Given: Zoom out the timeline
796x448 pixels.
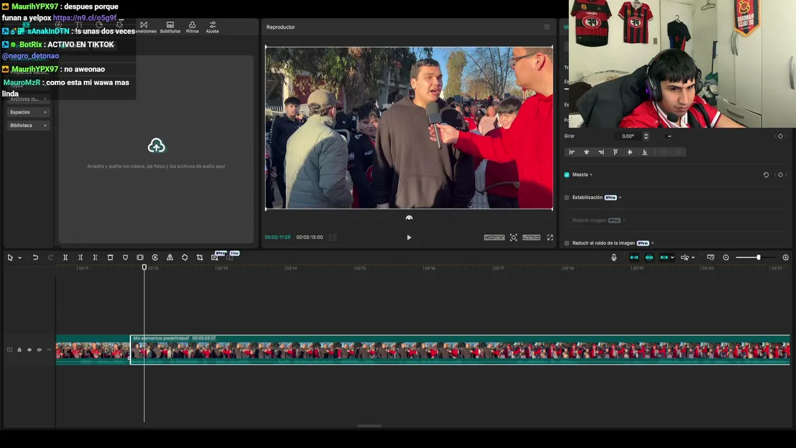Looking at the screenshot, I should 726,258.
